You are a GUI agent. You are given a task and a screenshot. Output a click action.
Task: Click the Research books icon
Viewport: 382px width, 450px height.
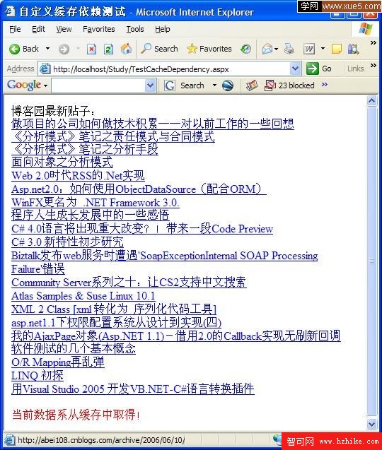point(353,49)
